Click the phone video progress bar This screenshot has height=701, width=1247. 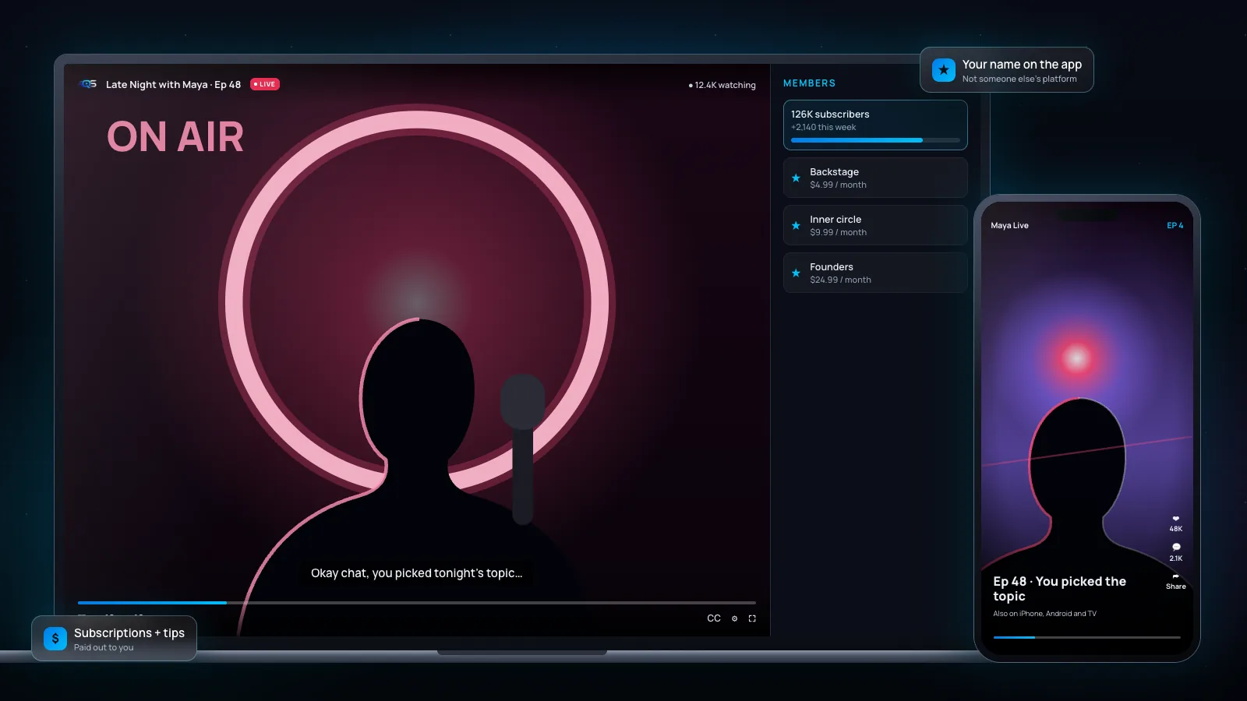tap(1087, 637)
